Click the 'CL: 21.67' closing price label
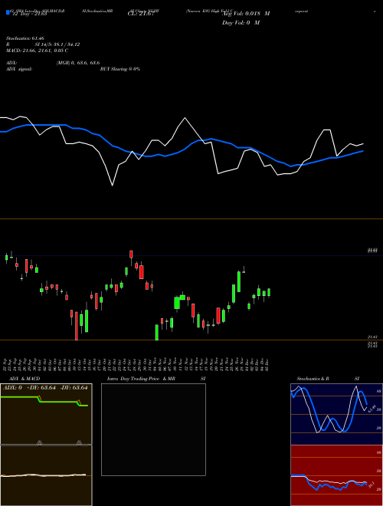The width and height of the screenshot is (383, 506). [141, 14]
